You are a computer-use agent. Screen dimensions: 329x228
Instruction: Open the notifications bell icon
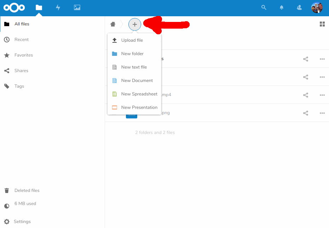pyautogui.click(x=282, y=7)
